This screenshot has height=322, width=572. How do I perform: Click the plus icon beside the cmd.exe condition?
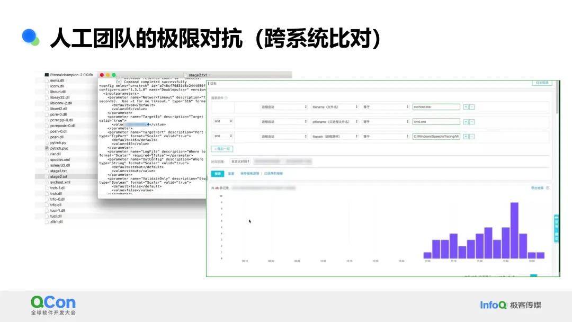[x=466, y=122]
